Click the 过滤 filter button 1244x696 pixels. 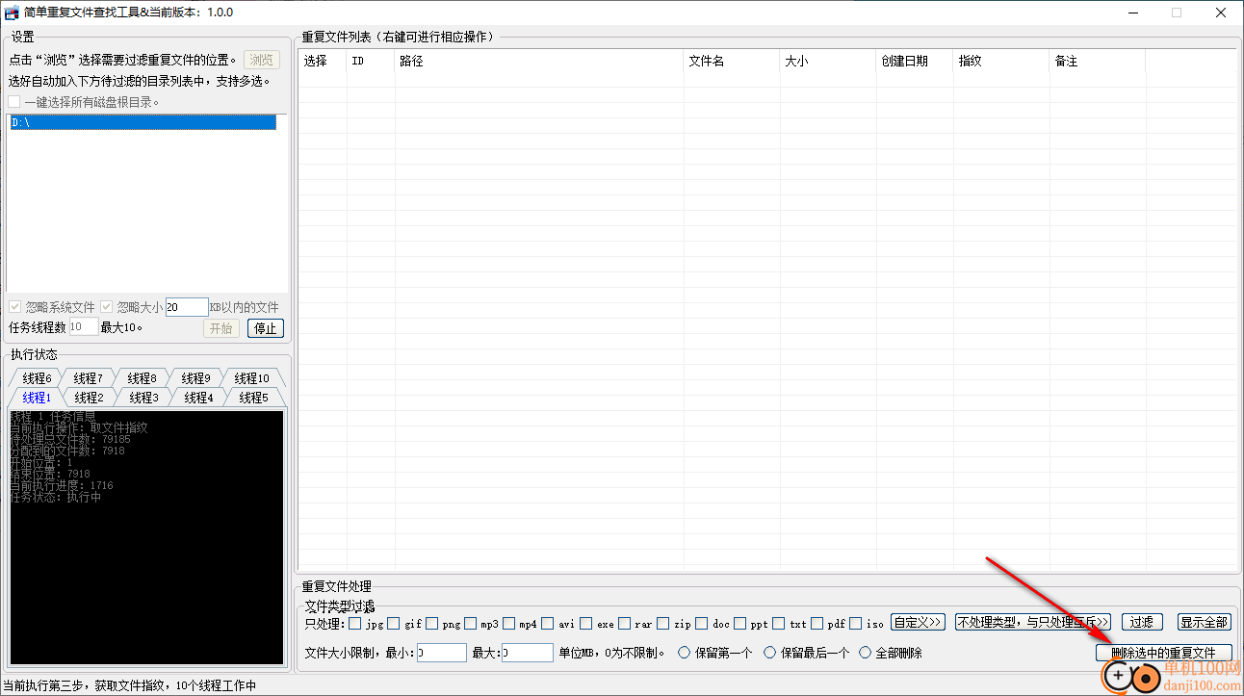(x=1142, y=623)
